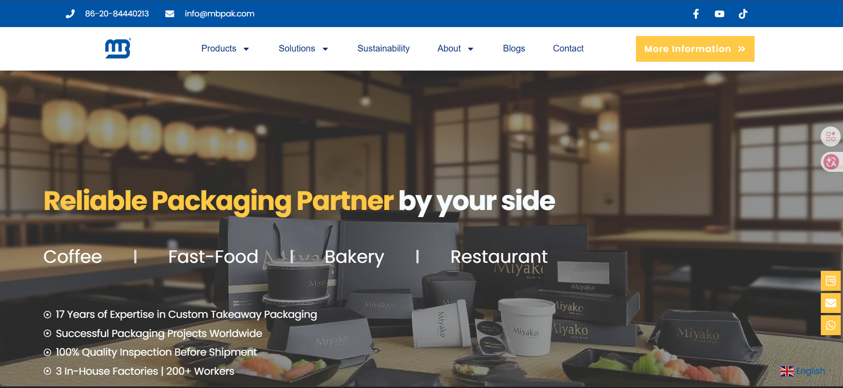843x388 pixels.
Task: Click the phone icon in top bar
Action: click(x=70, y=14)
